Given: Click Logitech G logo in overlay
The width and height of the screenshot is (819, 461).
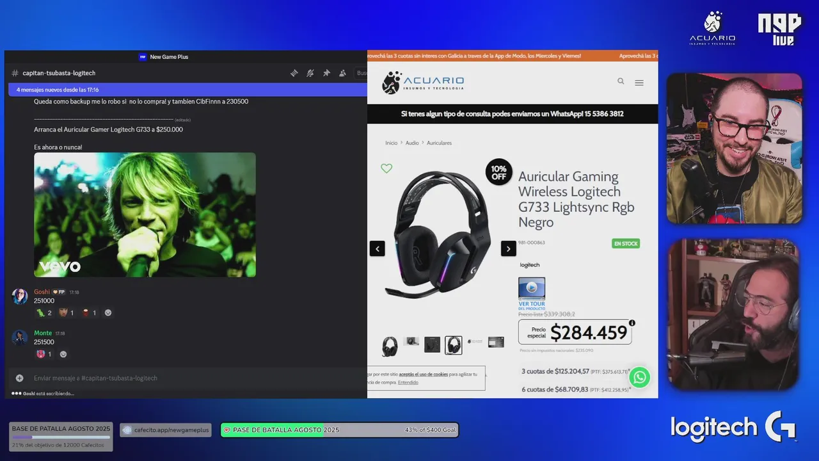Looking at the screenshot, I should point(734,427).
